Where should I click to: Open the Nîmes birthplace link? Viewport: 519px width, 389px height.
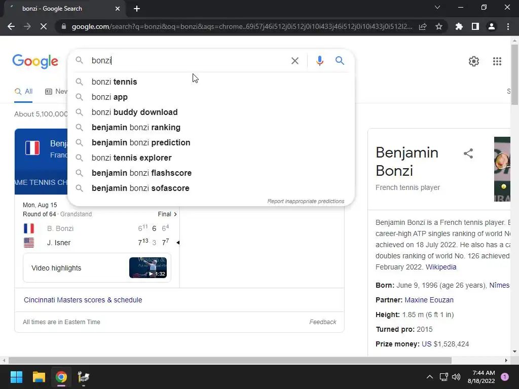point(499,285)
